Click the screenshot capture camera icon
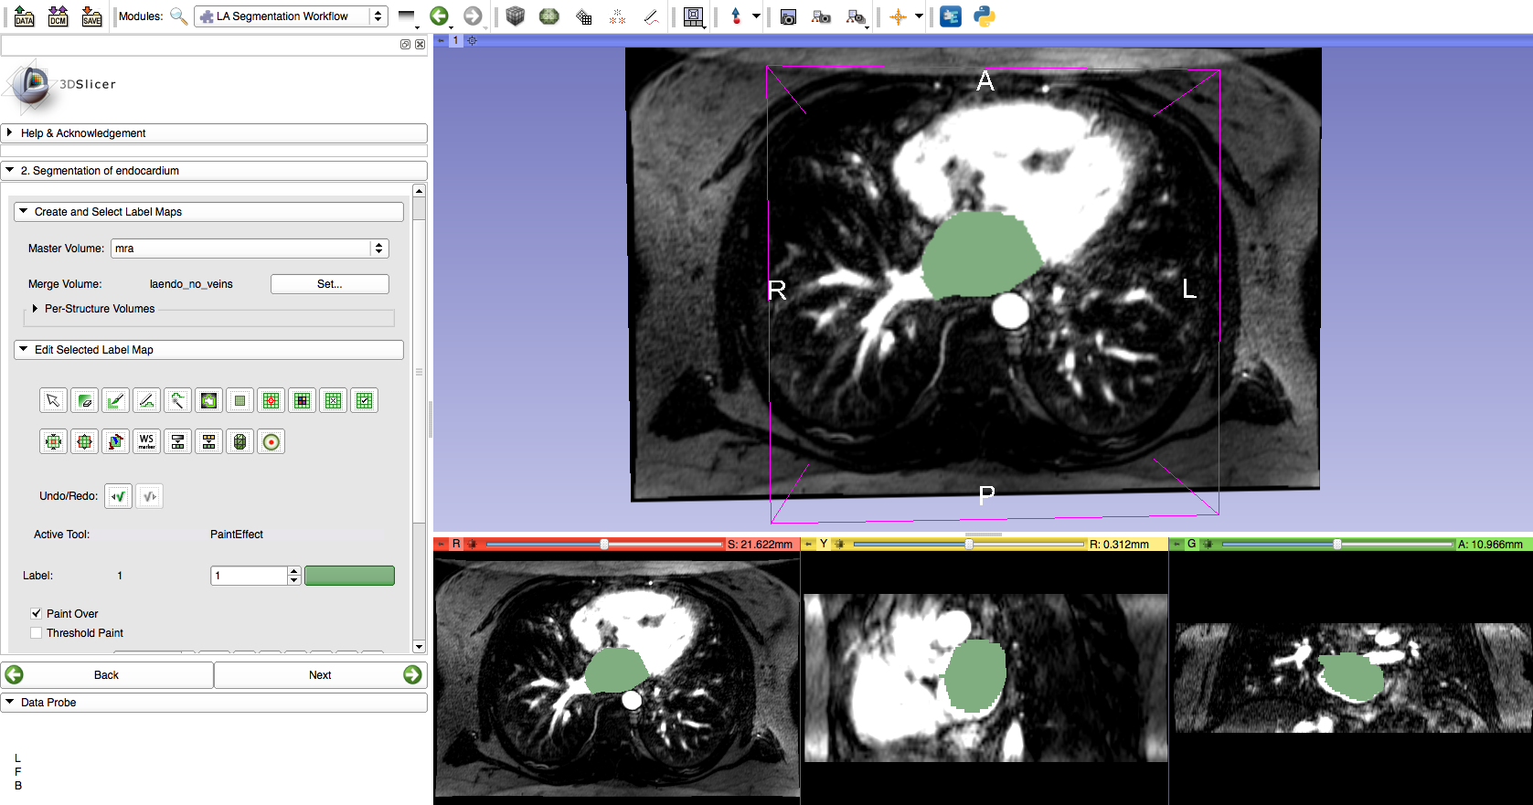The image size is (1533, 805). [788, 16]
